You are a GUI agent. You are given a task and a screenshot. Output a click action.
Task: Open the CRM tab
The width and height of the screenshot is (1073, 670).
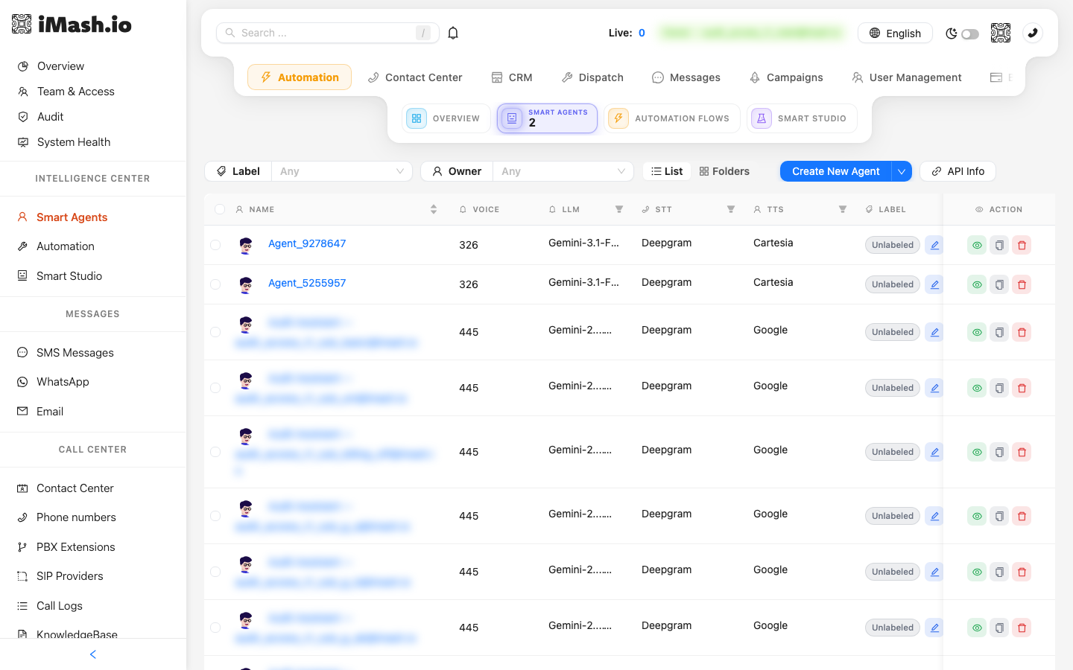pyautogui.click(x=512, y=77)
